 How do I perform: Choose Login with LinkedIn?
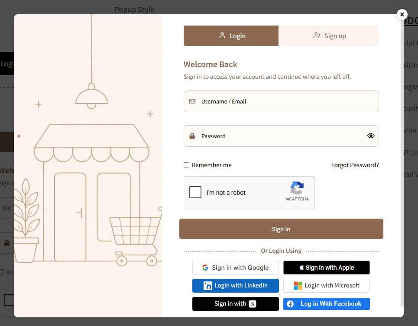click(235, 285)
